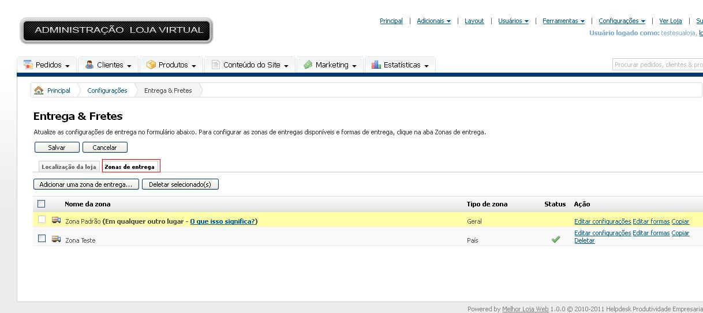Click the Clientes person icon

click(89, 65)
